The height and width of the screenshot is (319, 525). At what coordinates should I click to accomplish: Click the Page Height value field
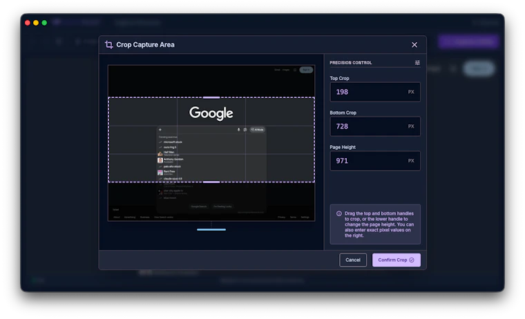pos(375,161)
